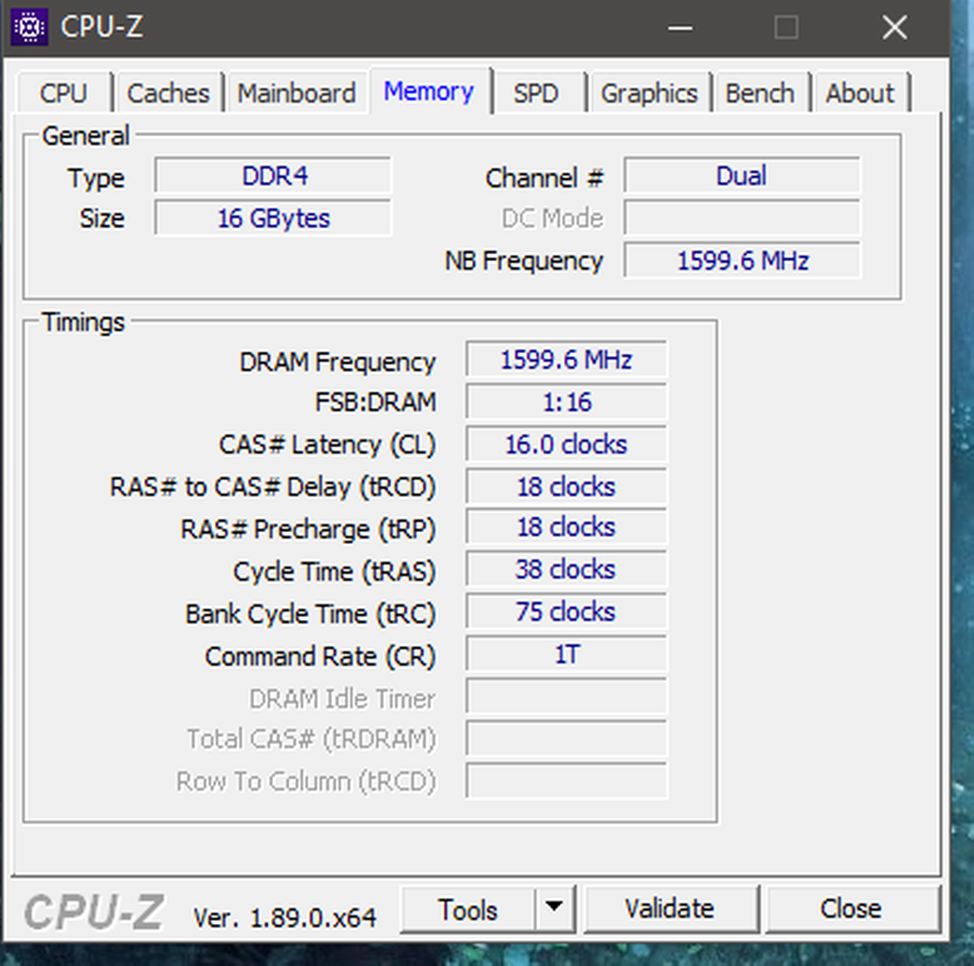The image size is (974, 966).
Task: Click the CPU-Z app icon in title bar
Action: [30, 27]
